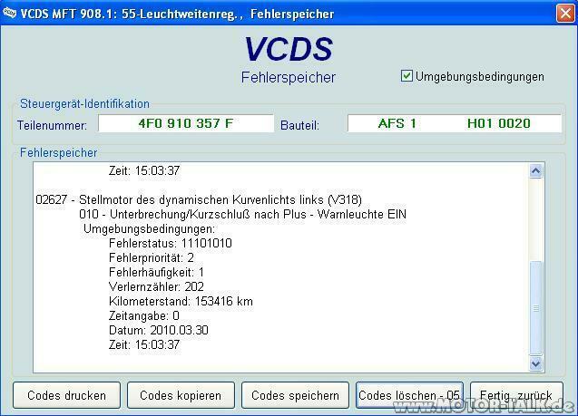Click the Fehlerspeicher scrollbar thumb
Screen dimensions: 578x416
[x=535, y=308]
